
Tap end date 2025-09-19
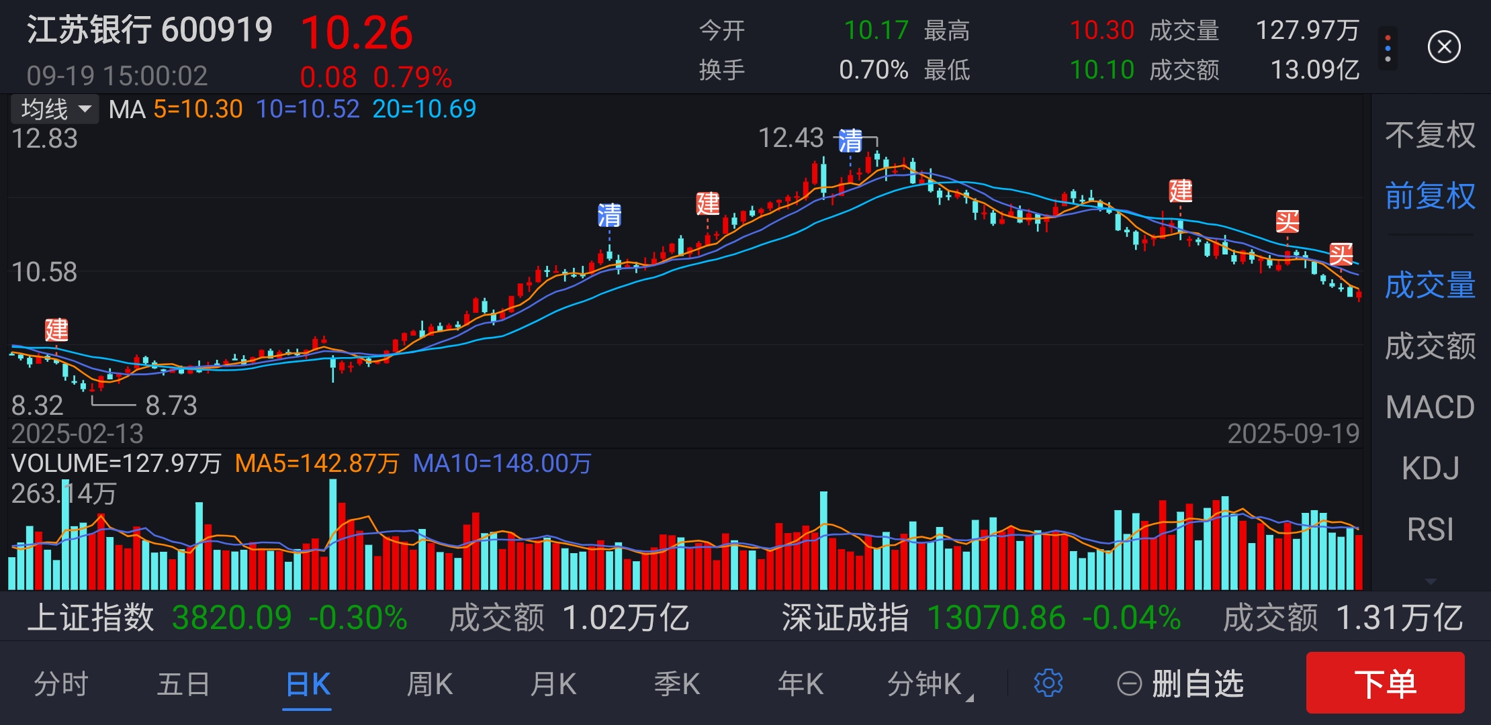[1294, 434]
